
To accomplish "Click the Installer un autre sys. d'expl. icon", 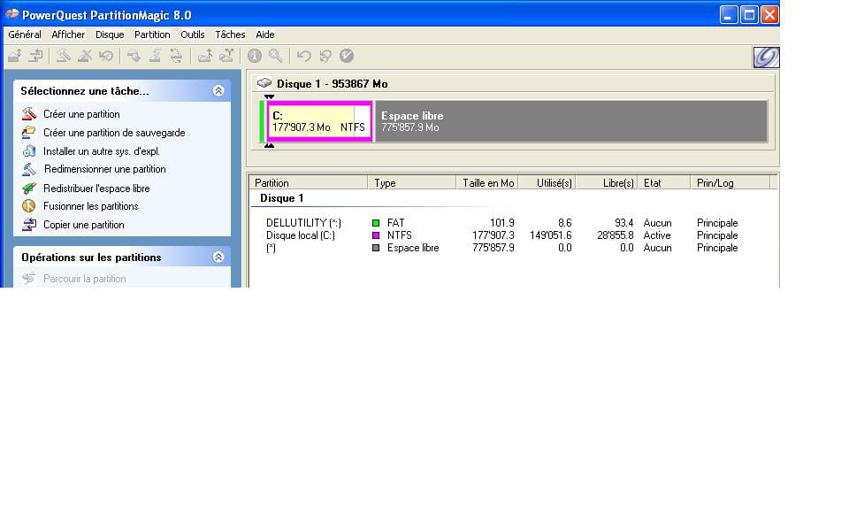I will [28, 150].
